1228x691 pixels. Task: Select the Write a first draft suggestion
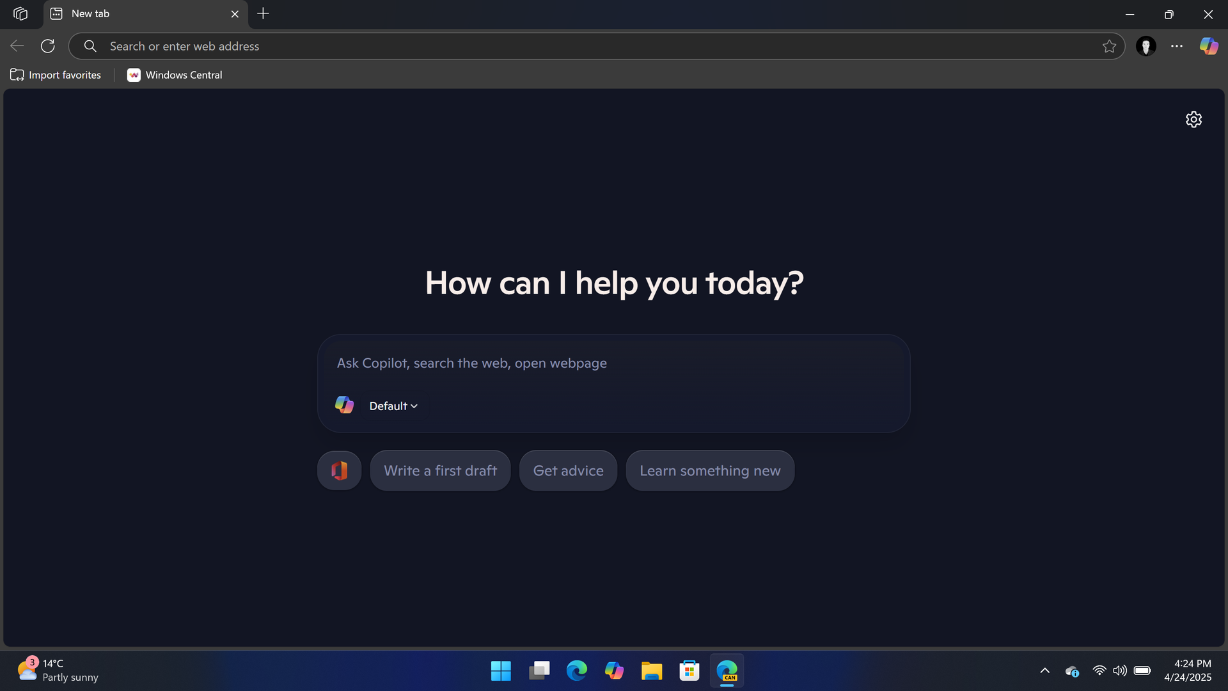coord(440,470)
